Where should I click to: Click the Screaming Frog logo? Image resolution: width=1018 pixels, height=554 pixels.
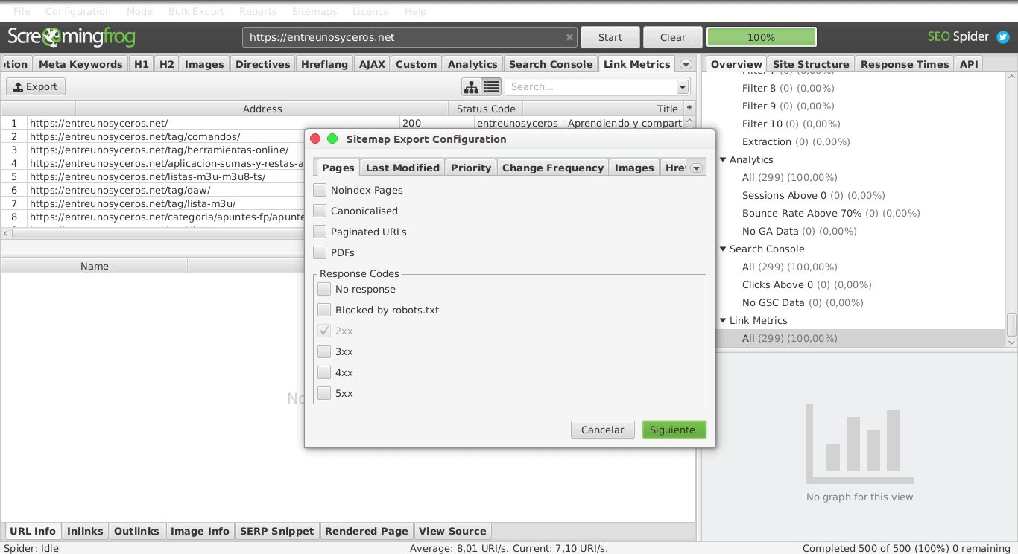[x=72, y=37]
